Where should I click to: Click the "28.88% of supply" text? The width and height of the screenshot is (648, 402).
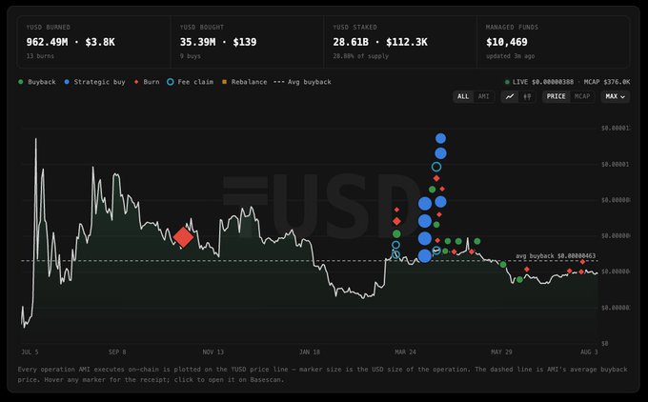[361, 56]
